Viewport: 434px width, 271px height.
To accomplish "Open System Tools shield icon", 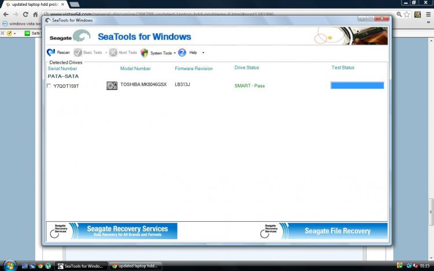I will [144, 53].
